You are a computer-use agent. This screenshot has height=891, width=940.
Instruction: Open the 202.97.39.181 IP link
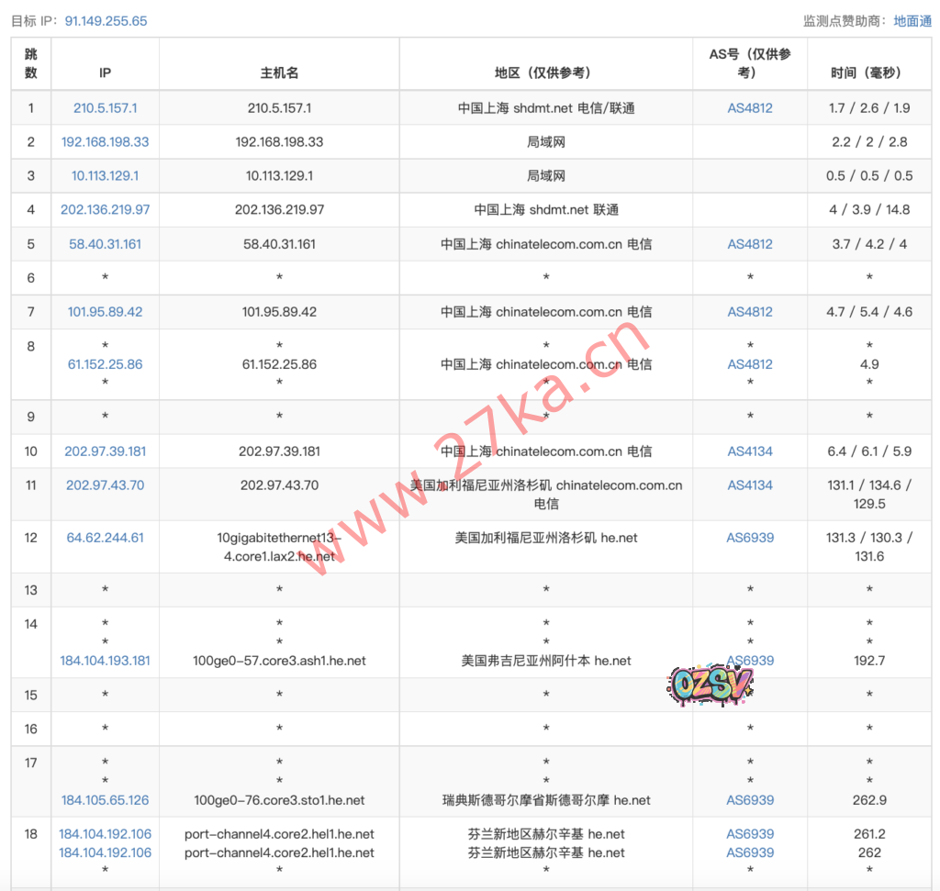coord(105,451)
